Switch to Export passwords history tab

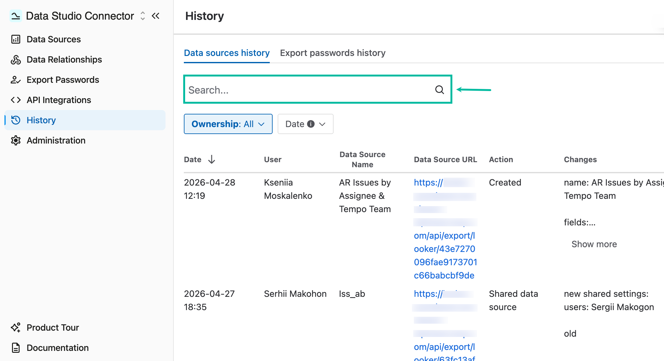point(333,53)
